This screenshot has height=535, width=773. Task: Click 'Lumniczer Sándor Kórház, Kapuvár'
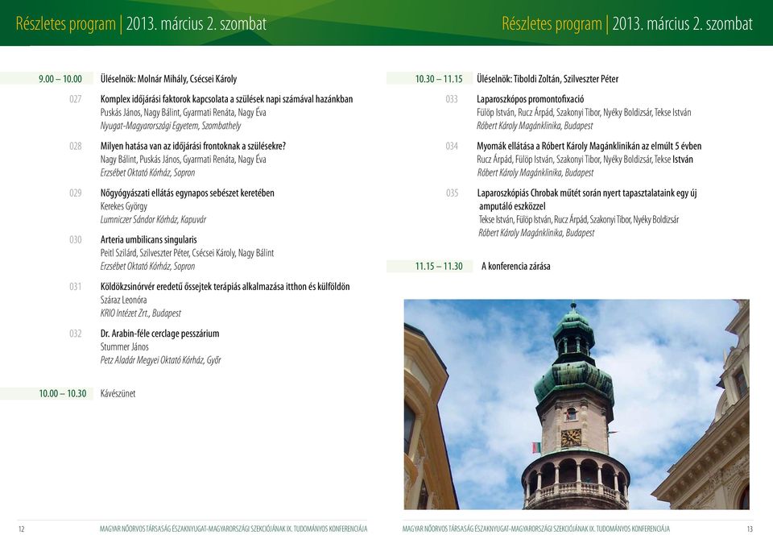coord(153,219)
